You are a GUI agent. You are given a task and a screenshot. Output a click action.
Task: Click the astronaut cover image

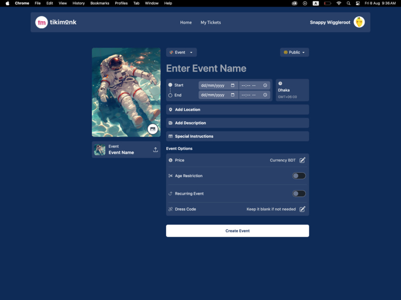tap(126, 92)
